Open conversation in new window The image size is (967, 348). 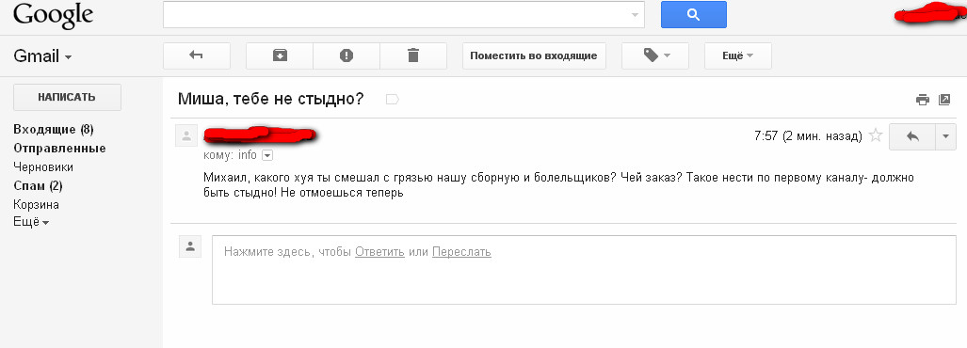coord(944,99)
